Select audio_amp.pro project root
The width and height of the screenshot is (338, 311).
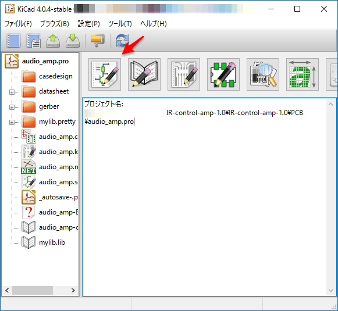pos(45,61)
